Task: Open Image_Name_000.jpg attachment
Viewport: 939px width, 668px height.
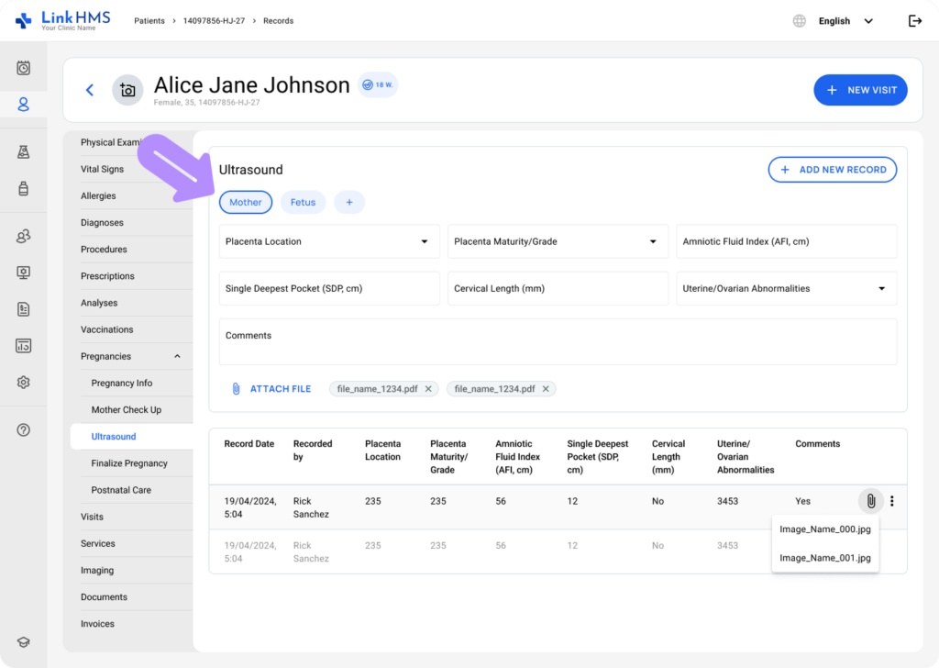Action: [x=825, y=529]
